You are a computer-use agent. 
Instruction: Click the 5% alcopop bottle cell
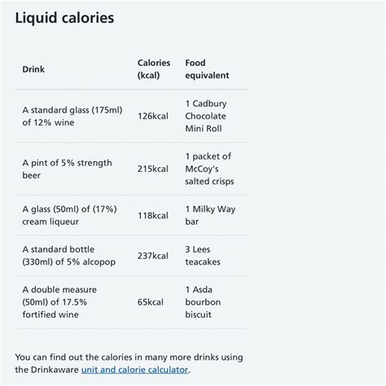click(x=69, y=256)
